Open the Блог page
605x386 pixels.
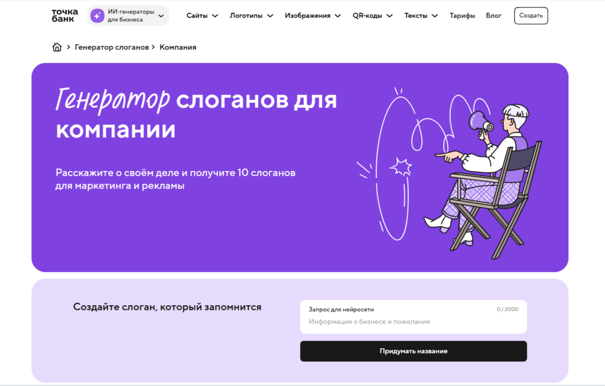click(x=493, y=16)
